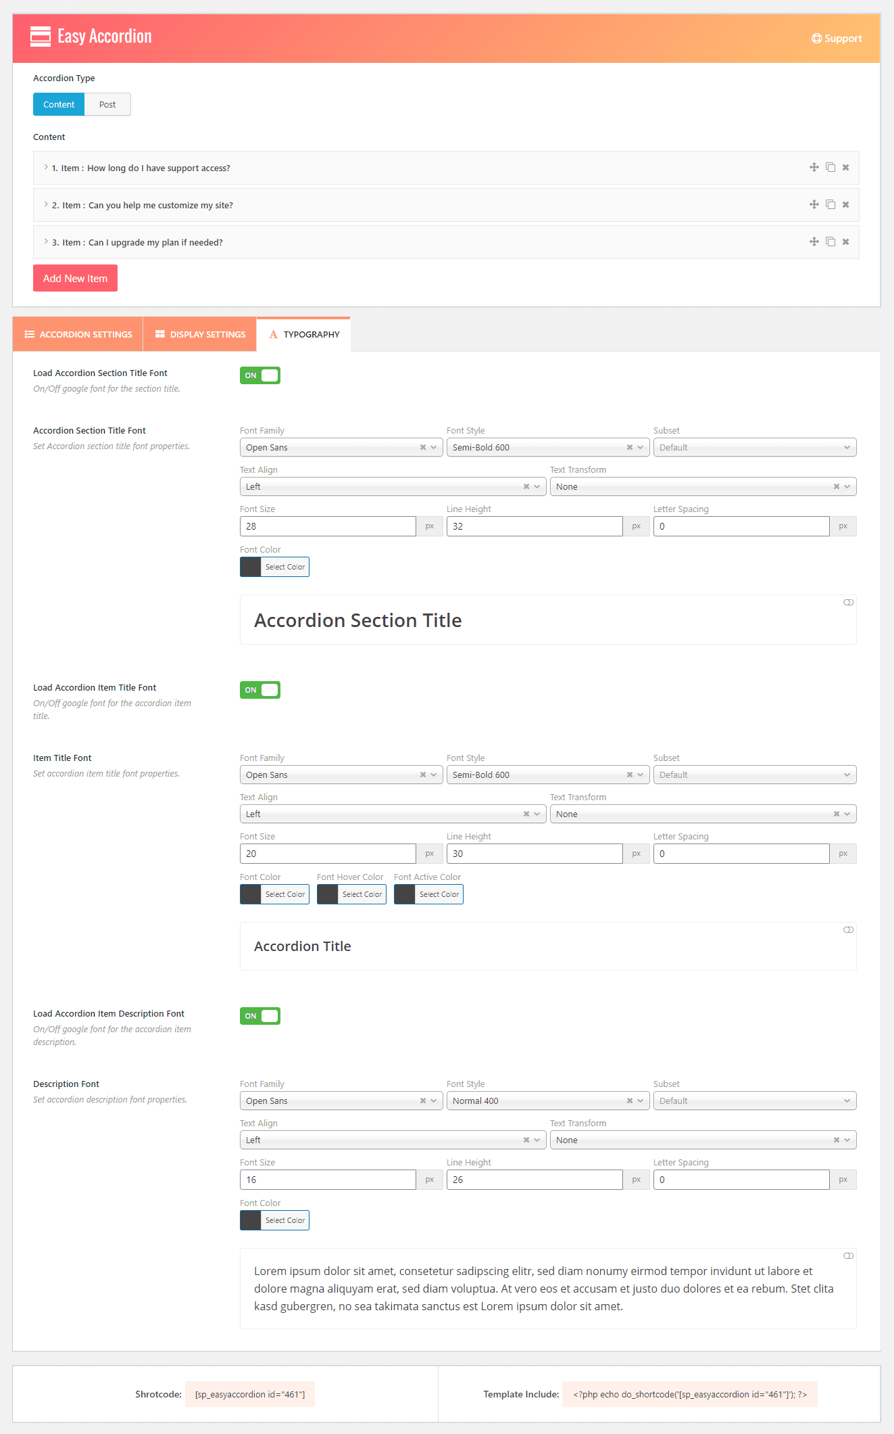The width and height of the screenshot is (894, 1434).
Task: Switch to Display Settings tab
Action: 200,334
